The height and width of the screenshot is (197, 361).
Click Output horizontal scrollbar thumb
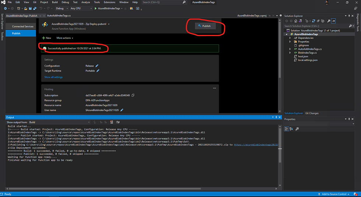click(105, 189)
